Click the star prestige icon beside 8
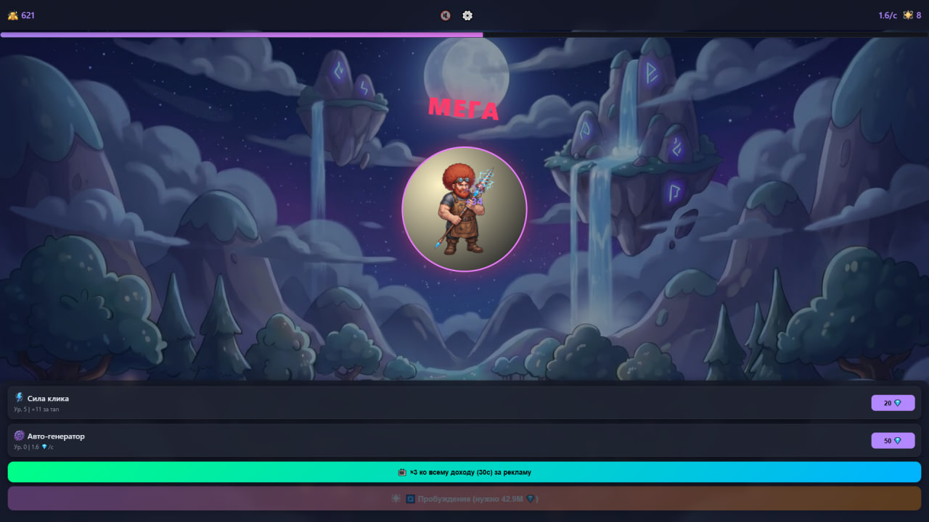929x522 pixels. [908, 15]
